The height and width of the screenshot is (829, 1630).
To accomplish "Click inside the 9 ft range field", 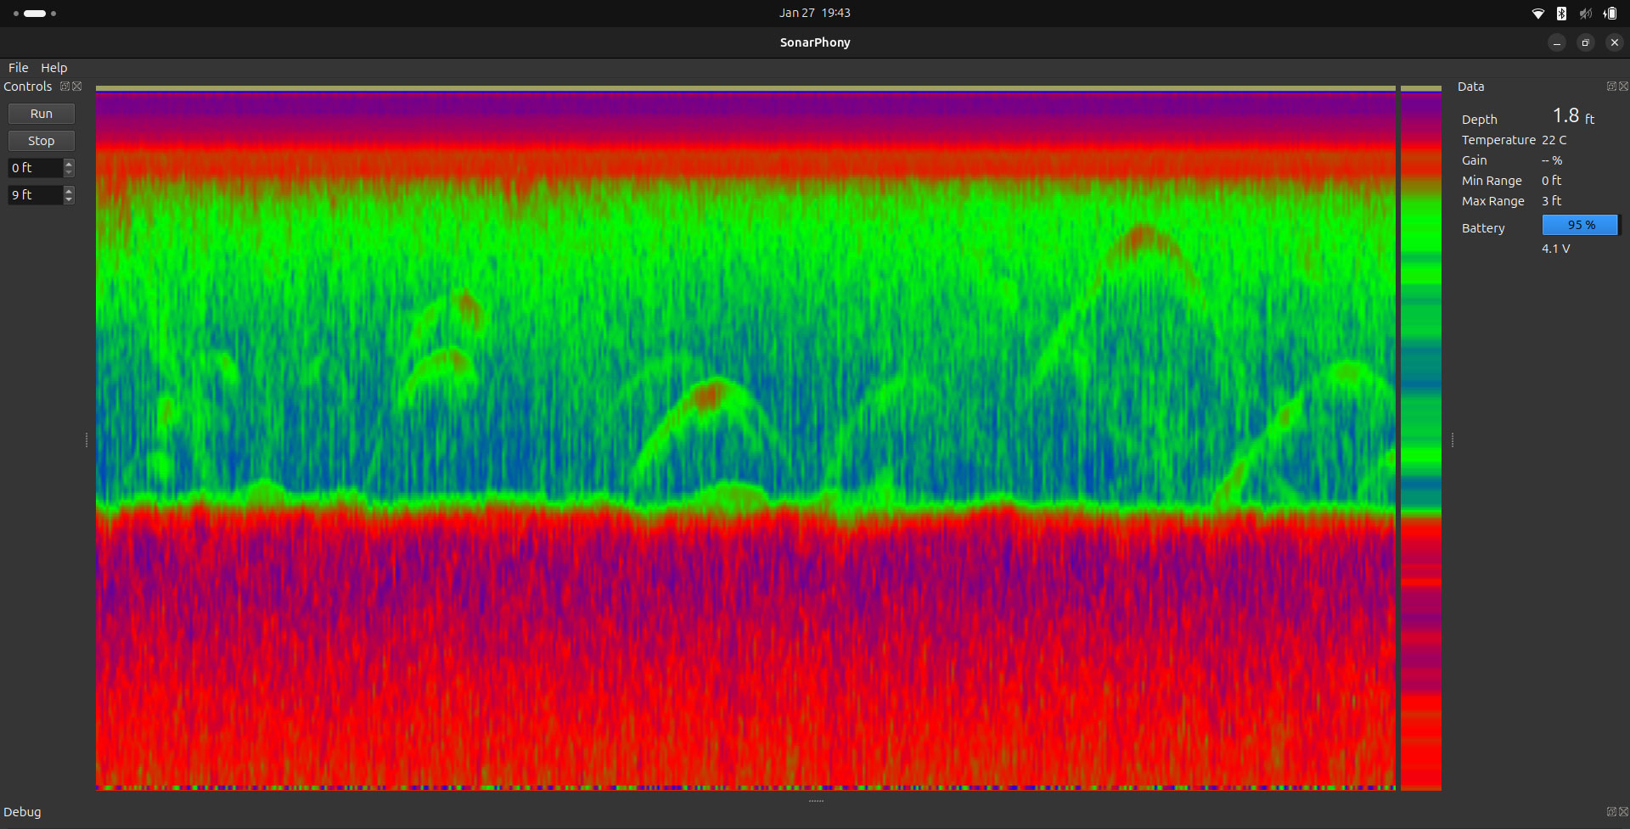I will (x=35, y=195).
